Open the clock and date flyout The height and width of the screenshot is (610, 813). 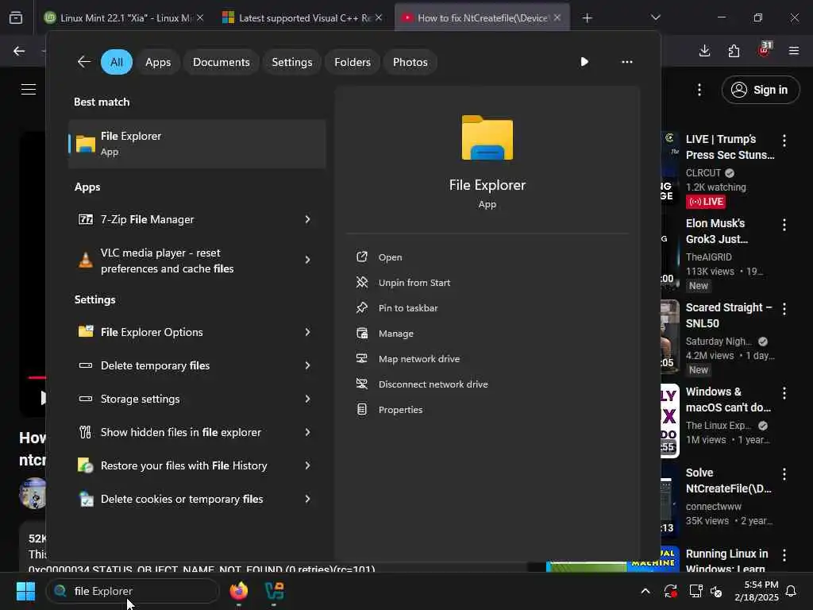[x=757, y=591]
